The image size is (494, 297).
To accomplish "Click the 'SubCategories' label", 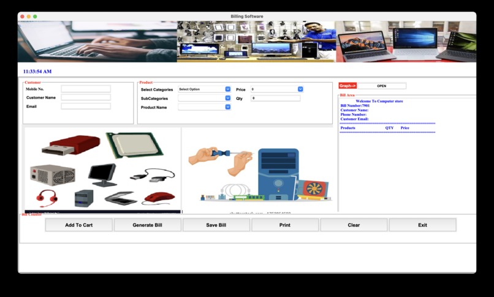I will (x=154, y=99).
